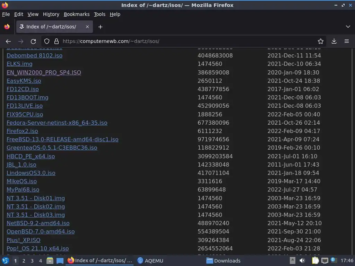
Task: Open the Bookmarks menu
Action: pyautogui.click(x=77, y=14)
